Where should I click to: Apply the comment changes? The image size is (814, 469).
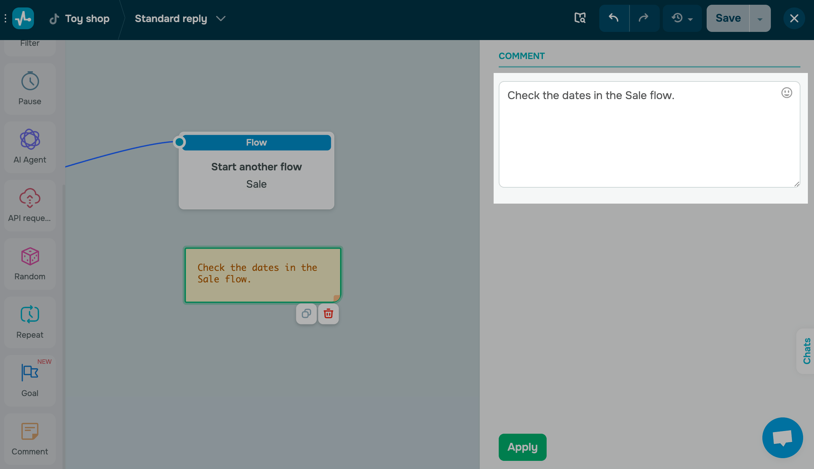pos(522,447)
